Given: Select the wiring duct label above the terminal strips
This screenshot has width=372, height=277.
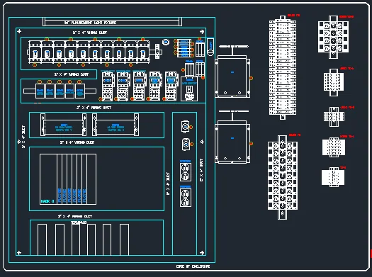Looking at the screenshot, I should pos(75,216).
